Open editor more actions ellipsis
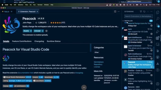Screen dimensions: 161x90 pos(118,11)
